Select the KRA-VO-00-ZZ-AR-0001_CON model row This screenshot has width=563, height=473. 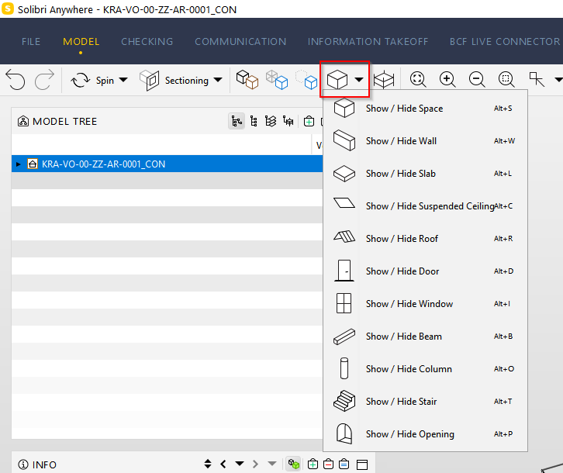click(103, 164)
